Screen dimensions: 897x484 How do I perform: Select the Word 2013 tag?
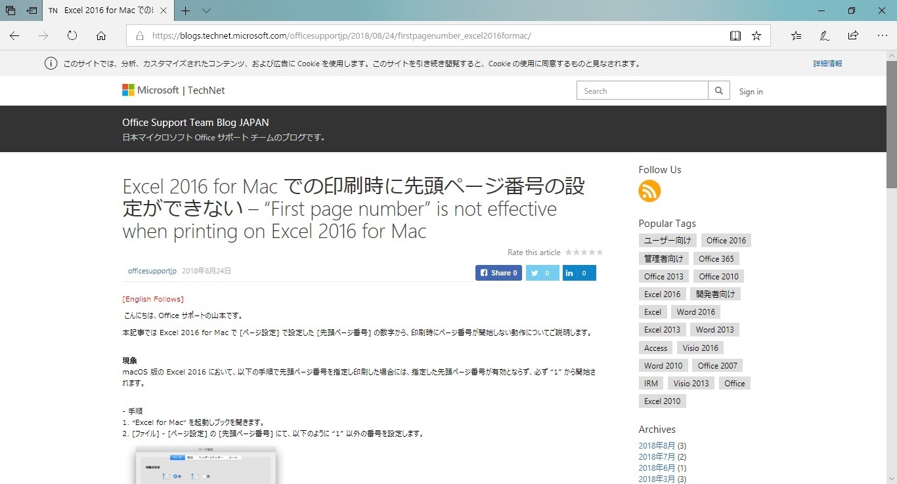click(x=715, y=329)
